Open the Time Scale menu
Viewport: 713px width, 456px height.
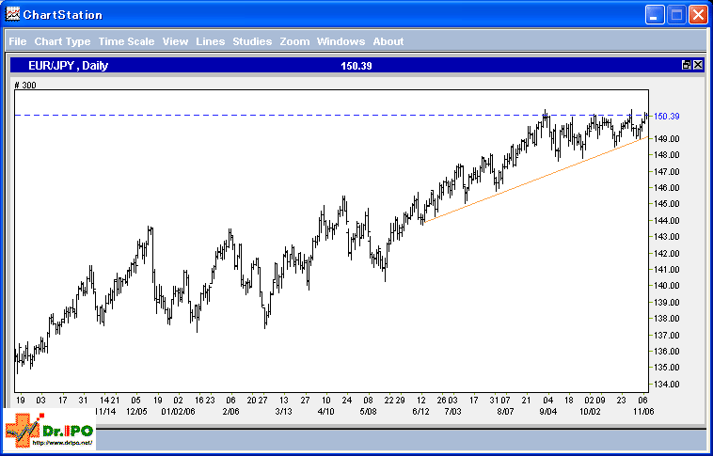point(126,41)
